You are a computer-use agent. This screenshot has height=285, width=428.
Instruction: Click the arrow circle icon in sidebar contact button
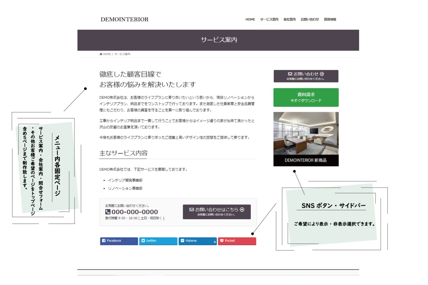click(322, 74)
